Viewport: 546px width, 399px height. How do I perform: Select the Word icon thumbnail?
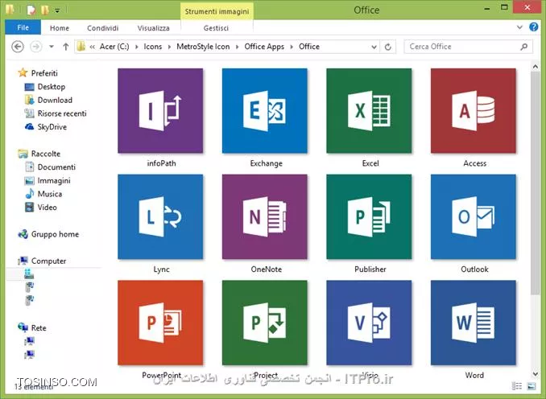pos(474,323)
